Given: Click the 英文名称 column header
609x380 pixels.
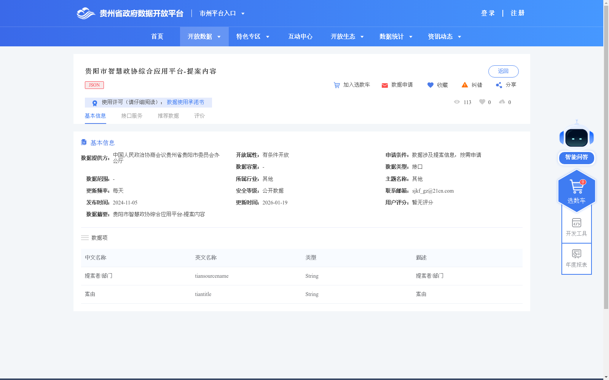Looking at the screenshot, I should point(206,258).
